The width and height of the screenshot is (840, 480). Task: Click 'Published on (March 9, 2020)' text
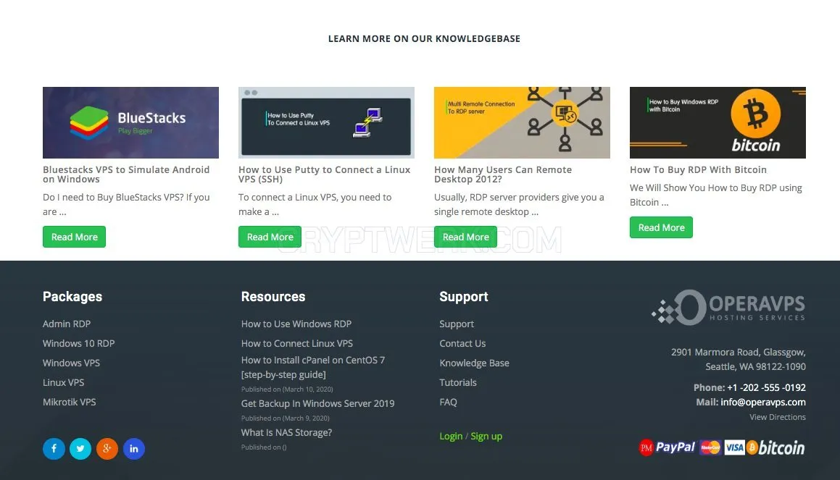(x=285, y=418)
